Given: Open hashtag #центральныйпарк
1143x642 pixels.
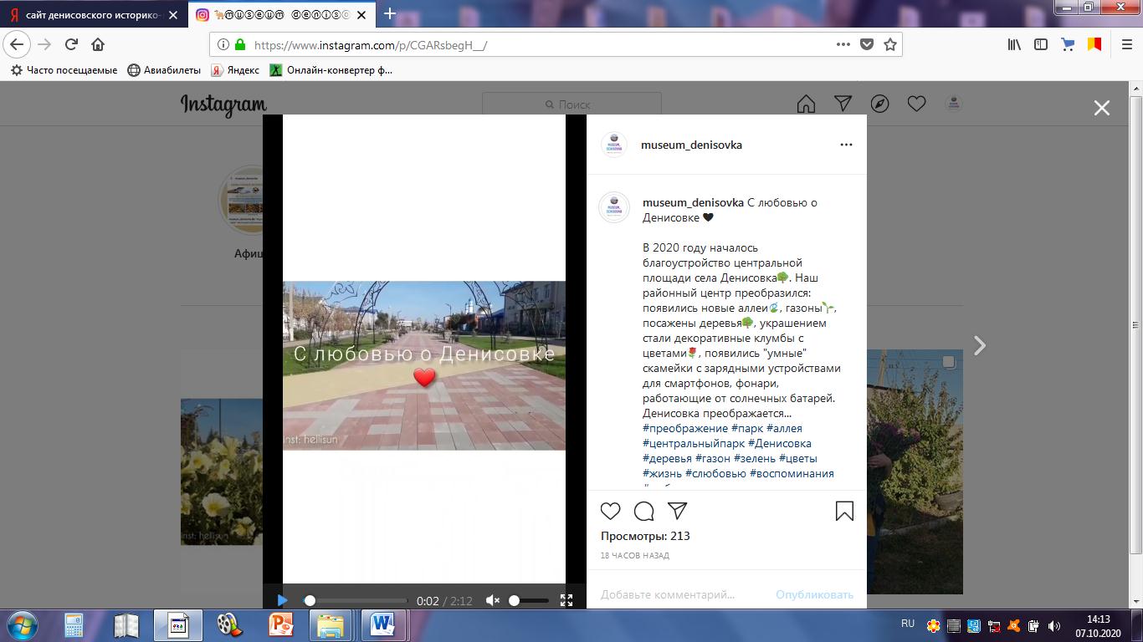Looking at the screenshot, I should click(694, 443).
